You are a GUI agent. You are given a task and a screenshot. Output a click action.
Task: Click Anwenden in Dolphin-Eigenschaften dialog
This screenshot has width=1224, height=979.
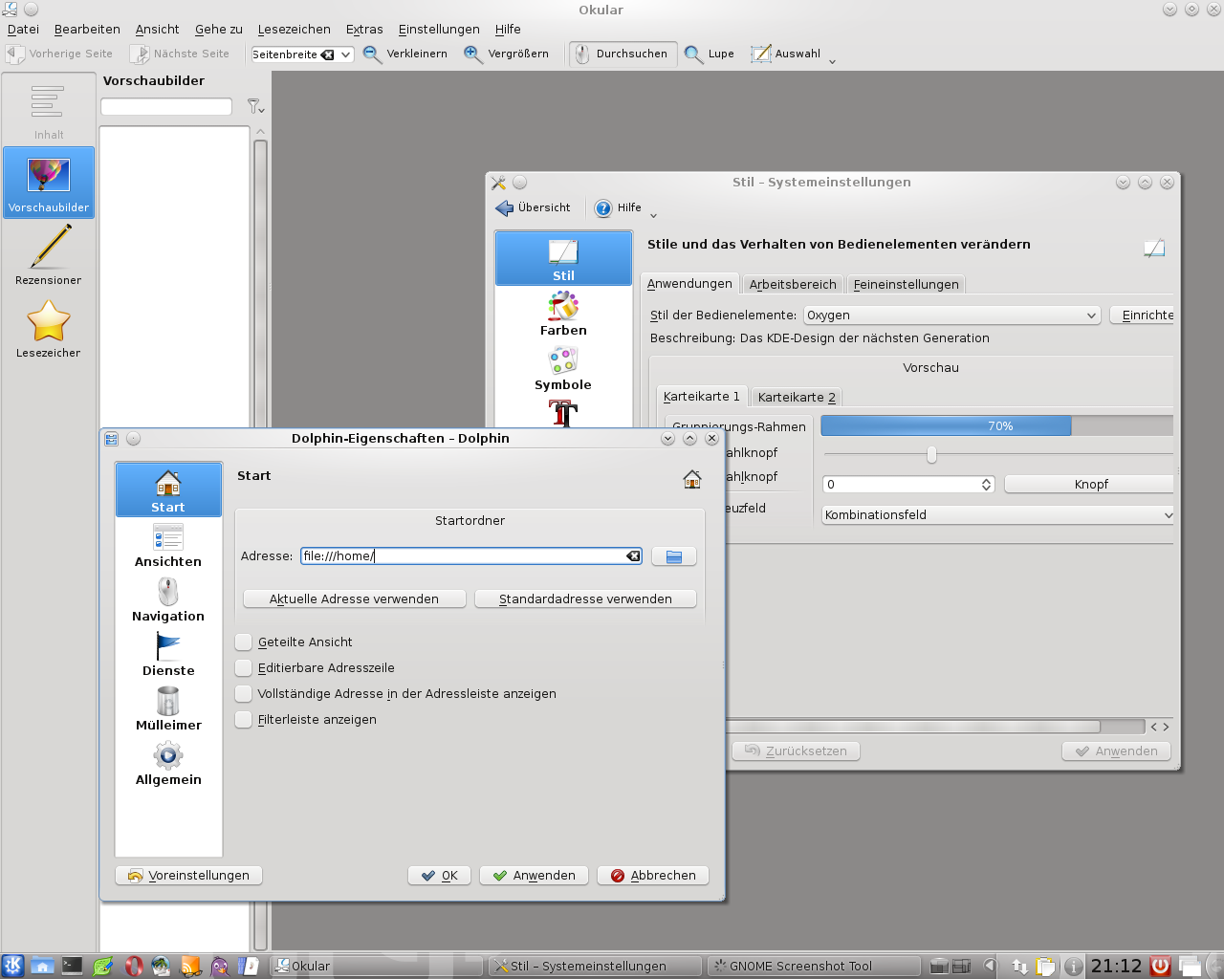coord(534,876)
